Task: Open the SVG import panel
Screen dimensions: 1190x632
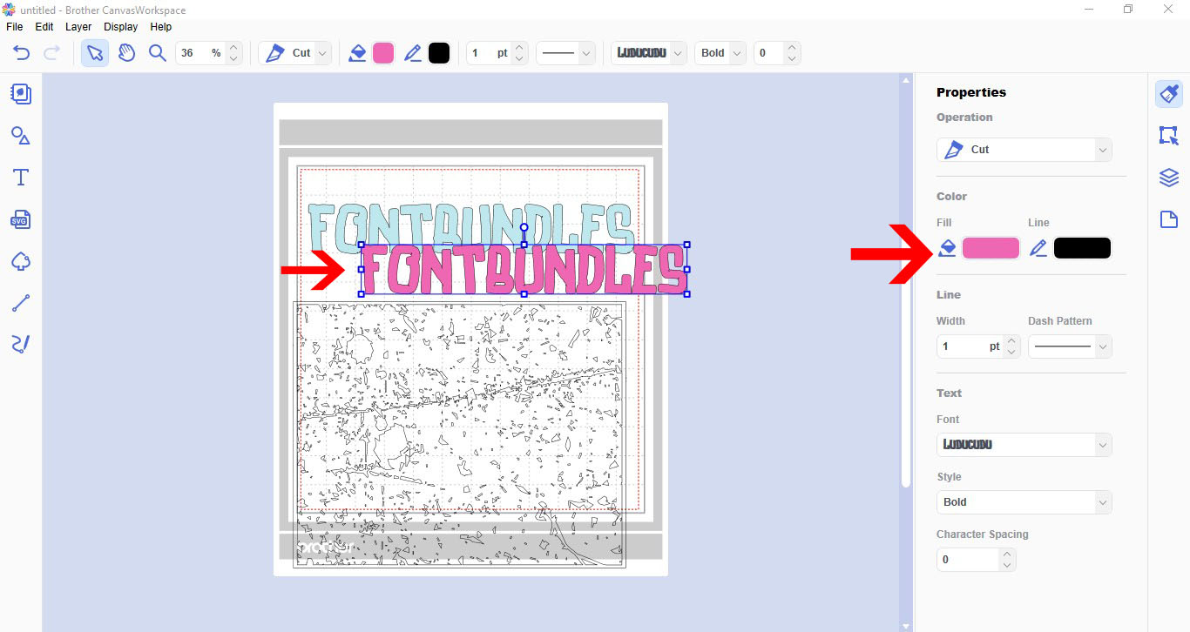Action: pos(20,219)
